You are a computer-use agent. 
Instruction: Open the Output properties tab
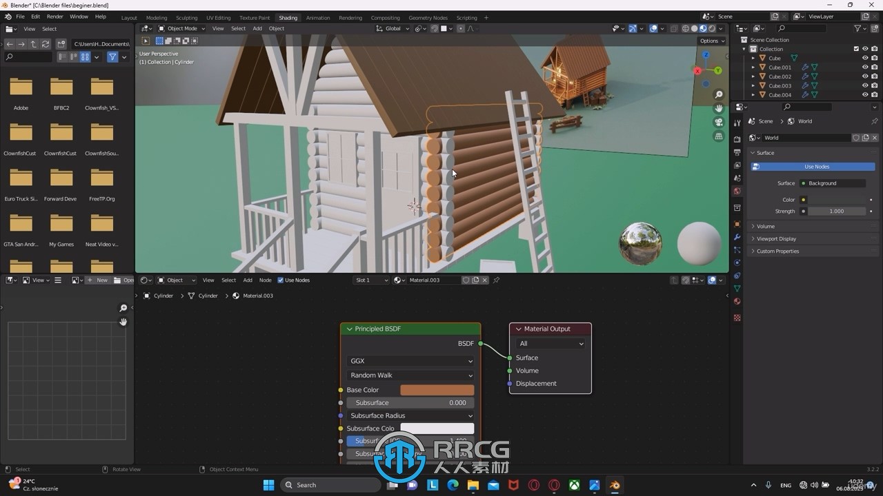(x=737, y=152)
